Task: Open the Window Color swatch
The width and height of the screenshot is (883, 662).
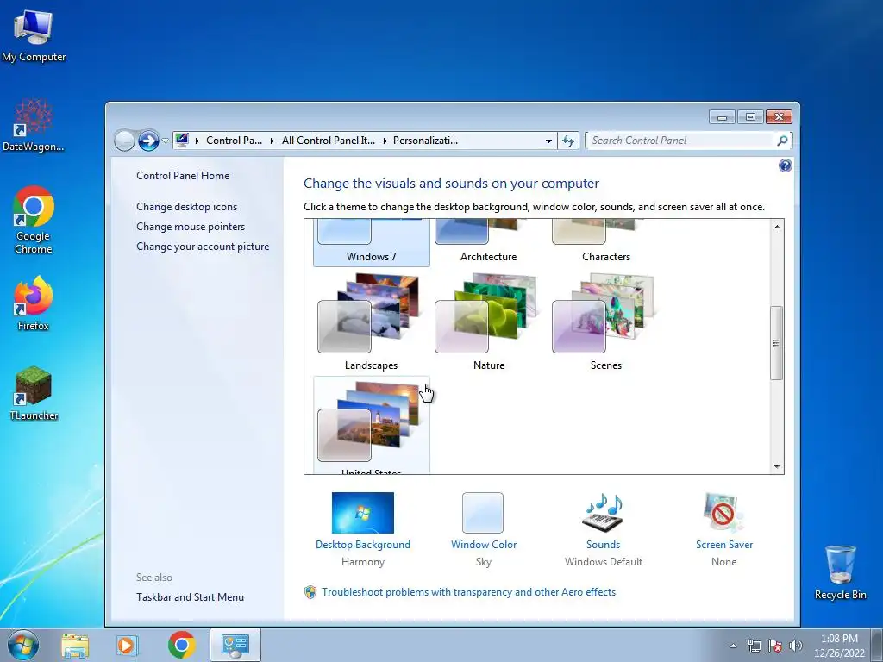Action: coord(483,513)
